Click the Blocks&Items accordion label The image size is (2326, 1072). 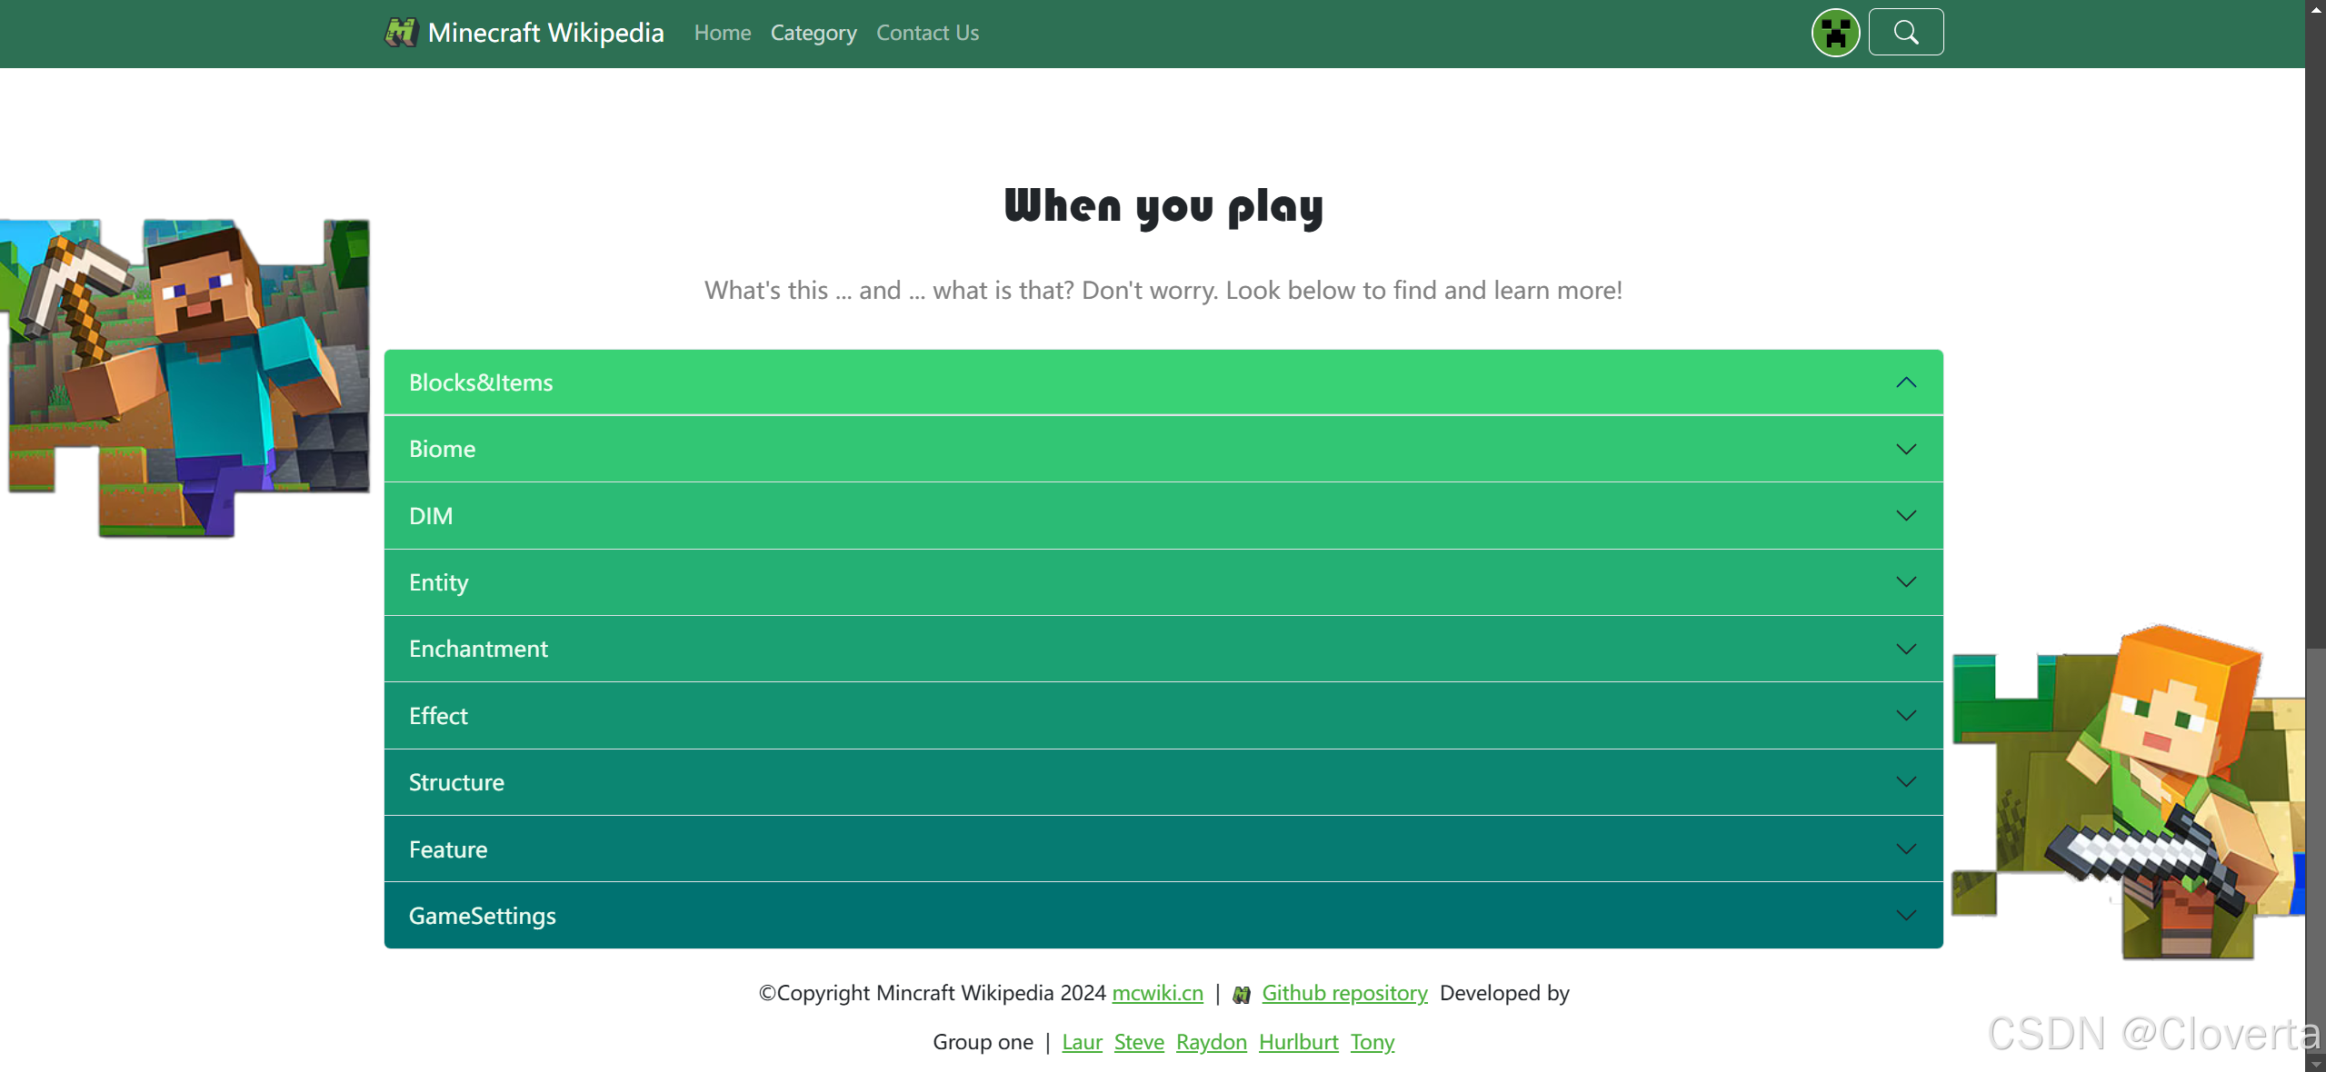coord(481,382)
